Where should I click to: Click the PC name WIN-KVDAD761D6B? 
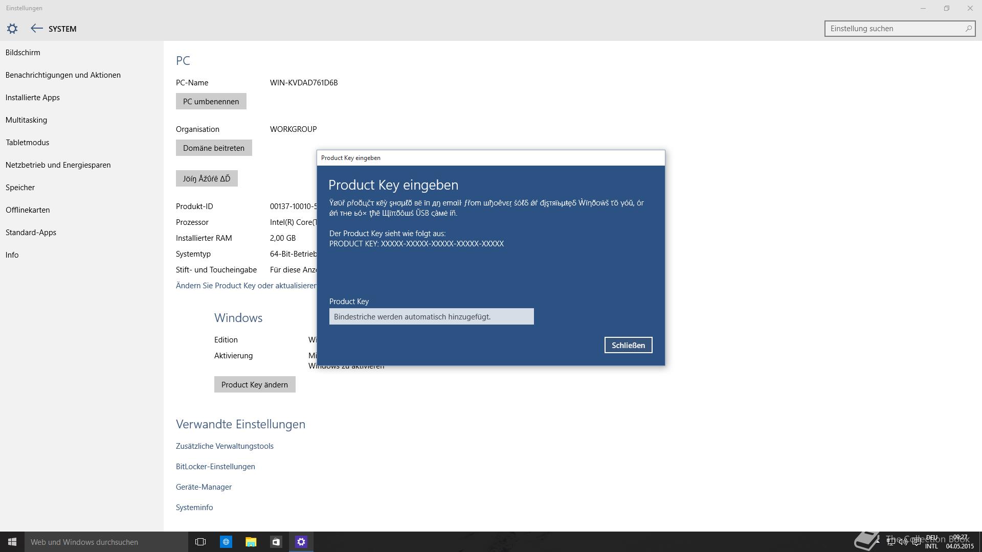[x=304, y=83]
